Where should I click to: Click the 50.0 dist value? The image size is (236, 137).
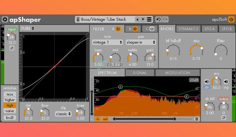(28, 118)
